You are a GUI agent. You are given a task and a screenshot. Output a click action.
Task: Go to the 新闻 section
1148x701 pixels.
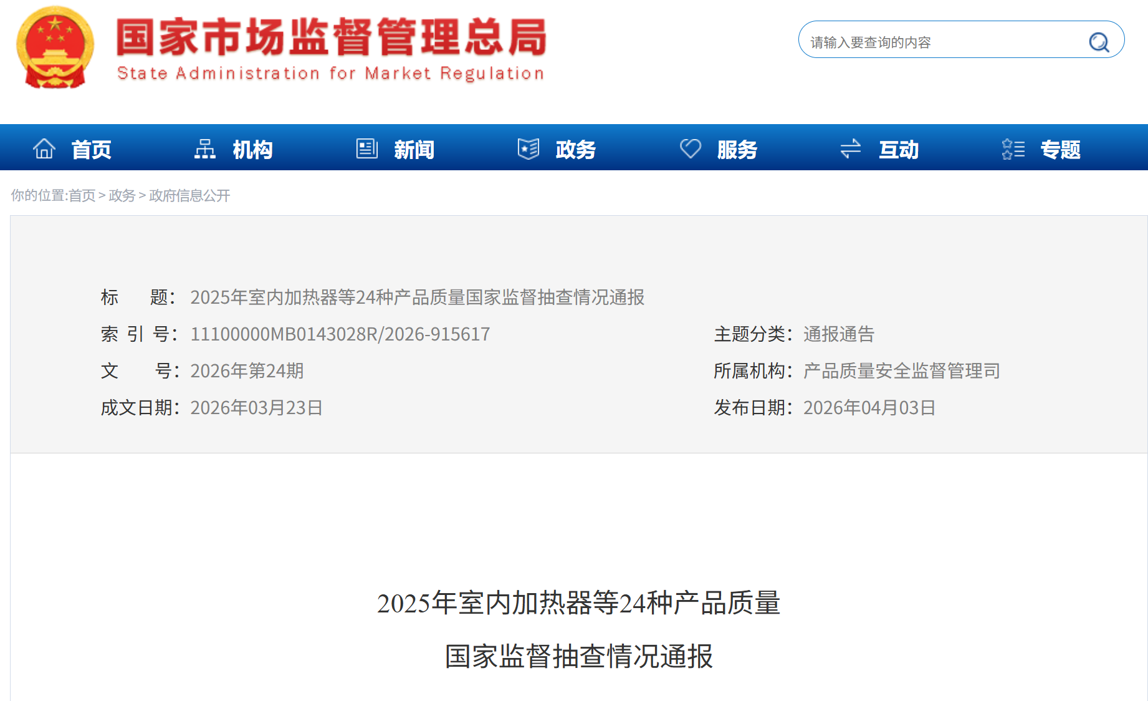[x=414, y=150]
